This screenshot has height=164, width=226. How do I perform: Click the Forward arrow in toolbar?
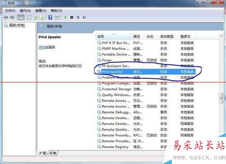(12, 18)
